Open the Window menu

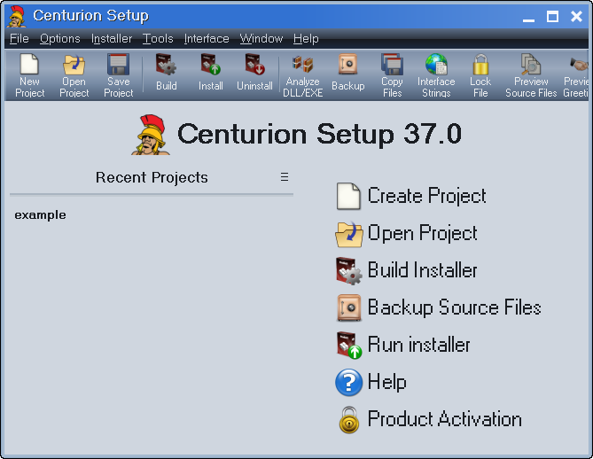click(261, 39)
